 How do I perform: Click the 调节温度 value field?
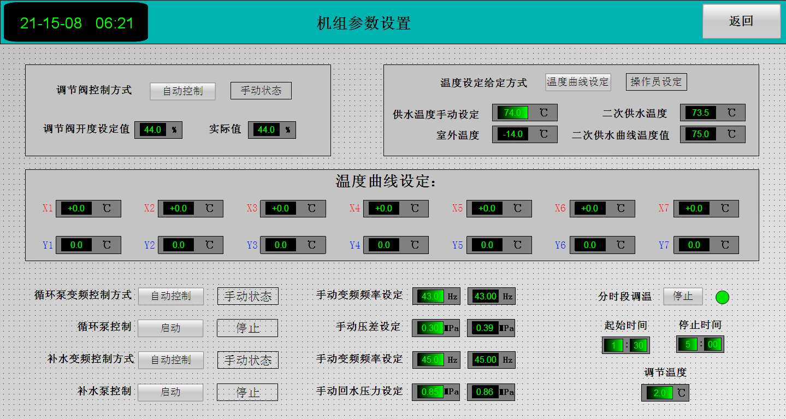pyautogui.click(x=659, y=393)
